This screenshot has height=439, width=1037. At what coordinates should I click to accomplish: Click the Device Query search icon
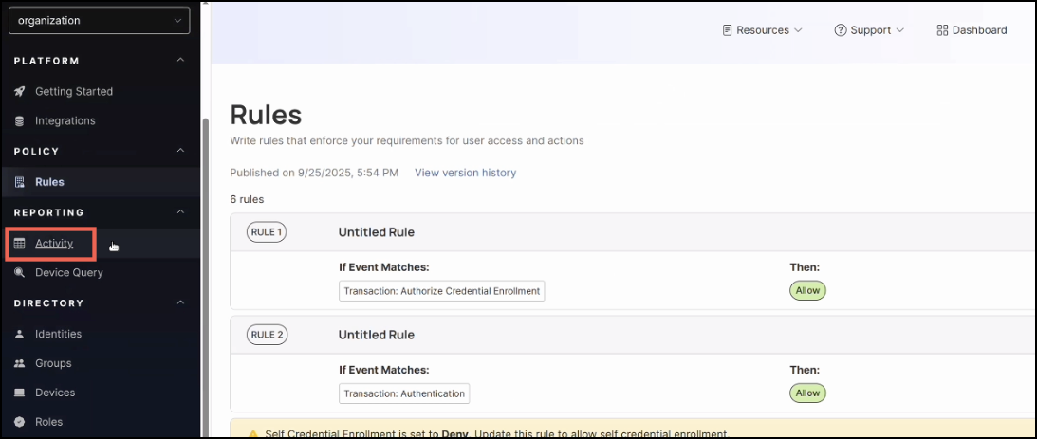coord(20,273)
